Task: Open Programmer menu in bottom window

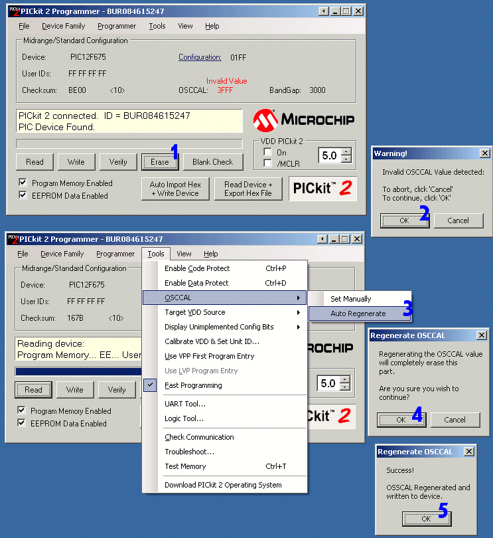Action: pyautogui.click(x=115, y=254)
